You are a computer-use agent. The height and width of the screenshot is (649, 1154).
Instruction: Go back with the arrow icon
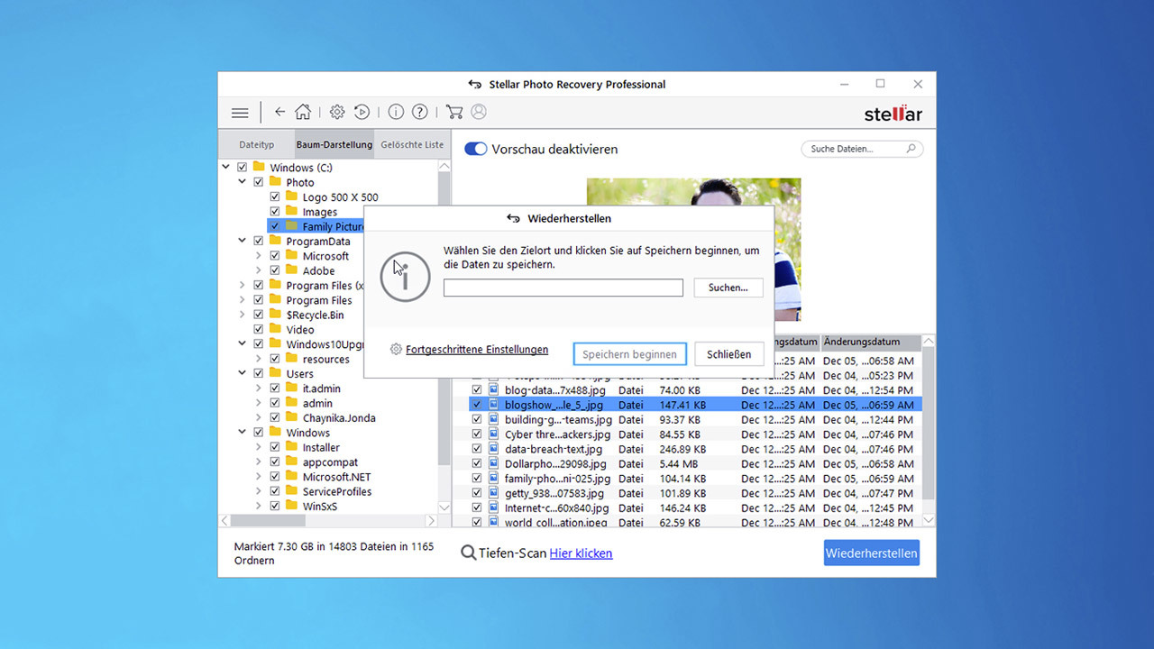coord(279,112)
